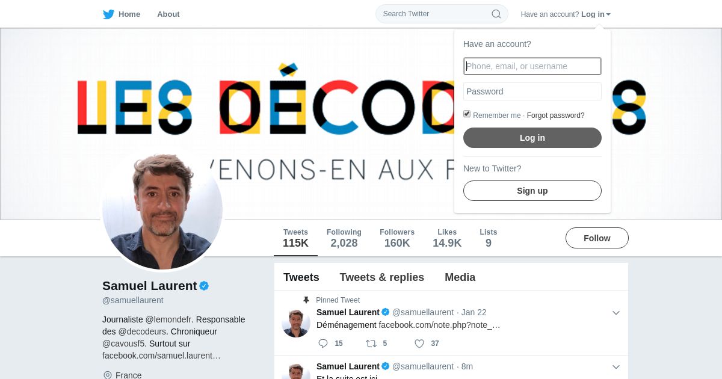Viewport: 722px width, 379px height.
Task: Open the Followers 160K count
Action: 397,238
